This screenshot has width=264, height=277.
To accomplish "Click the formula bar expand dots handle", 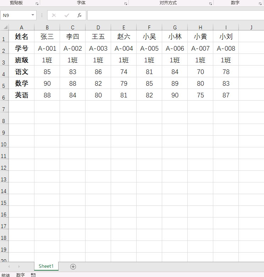I will pyautogui.click(x=42, y=15).
